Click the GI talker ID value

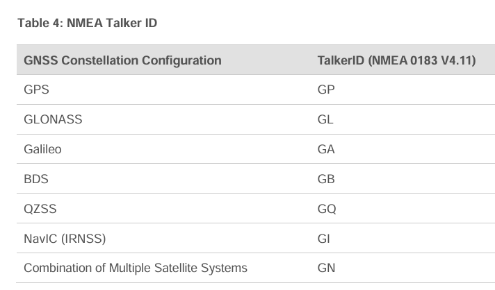pos(323,239)
